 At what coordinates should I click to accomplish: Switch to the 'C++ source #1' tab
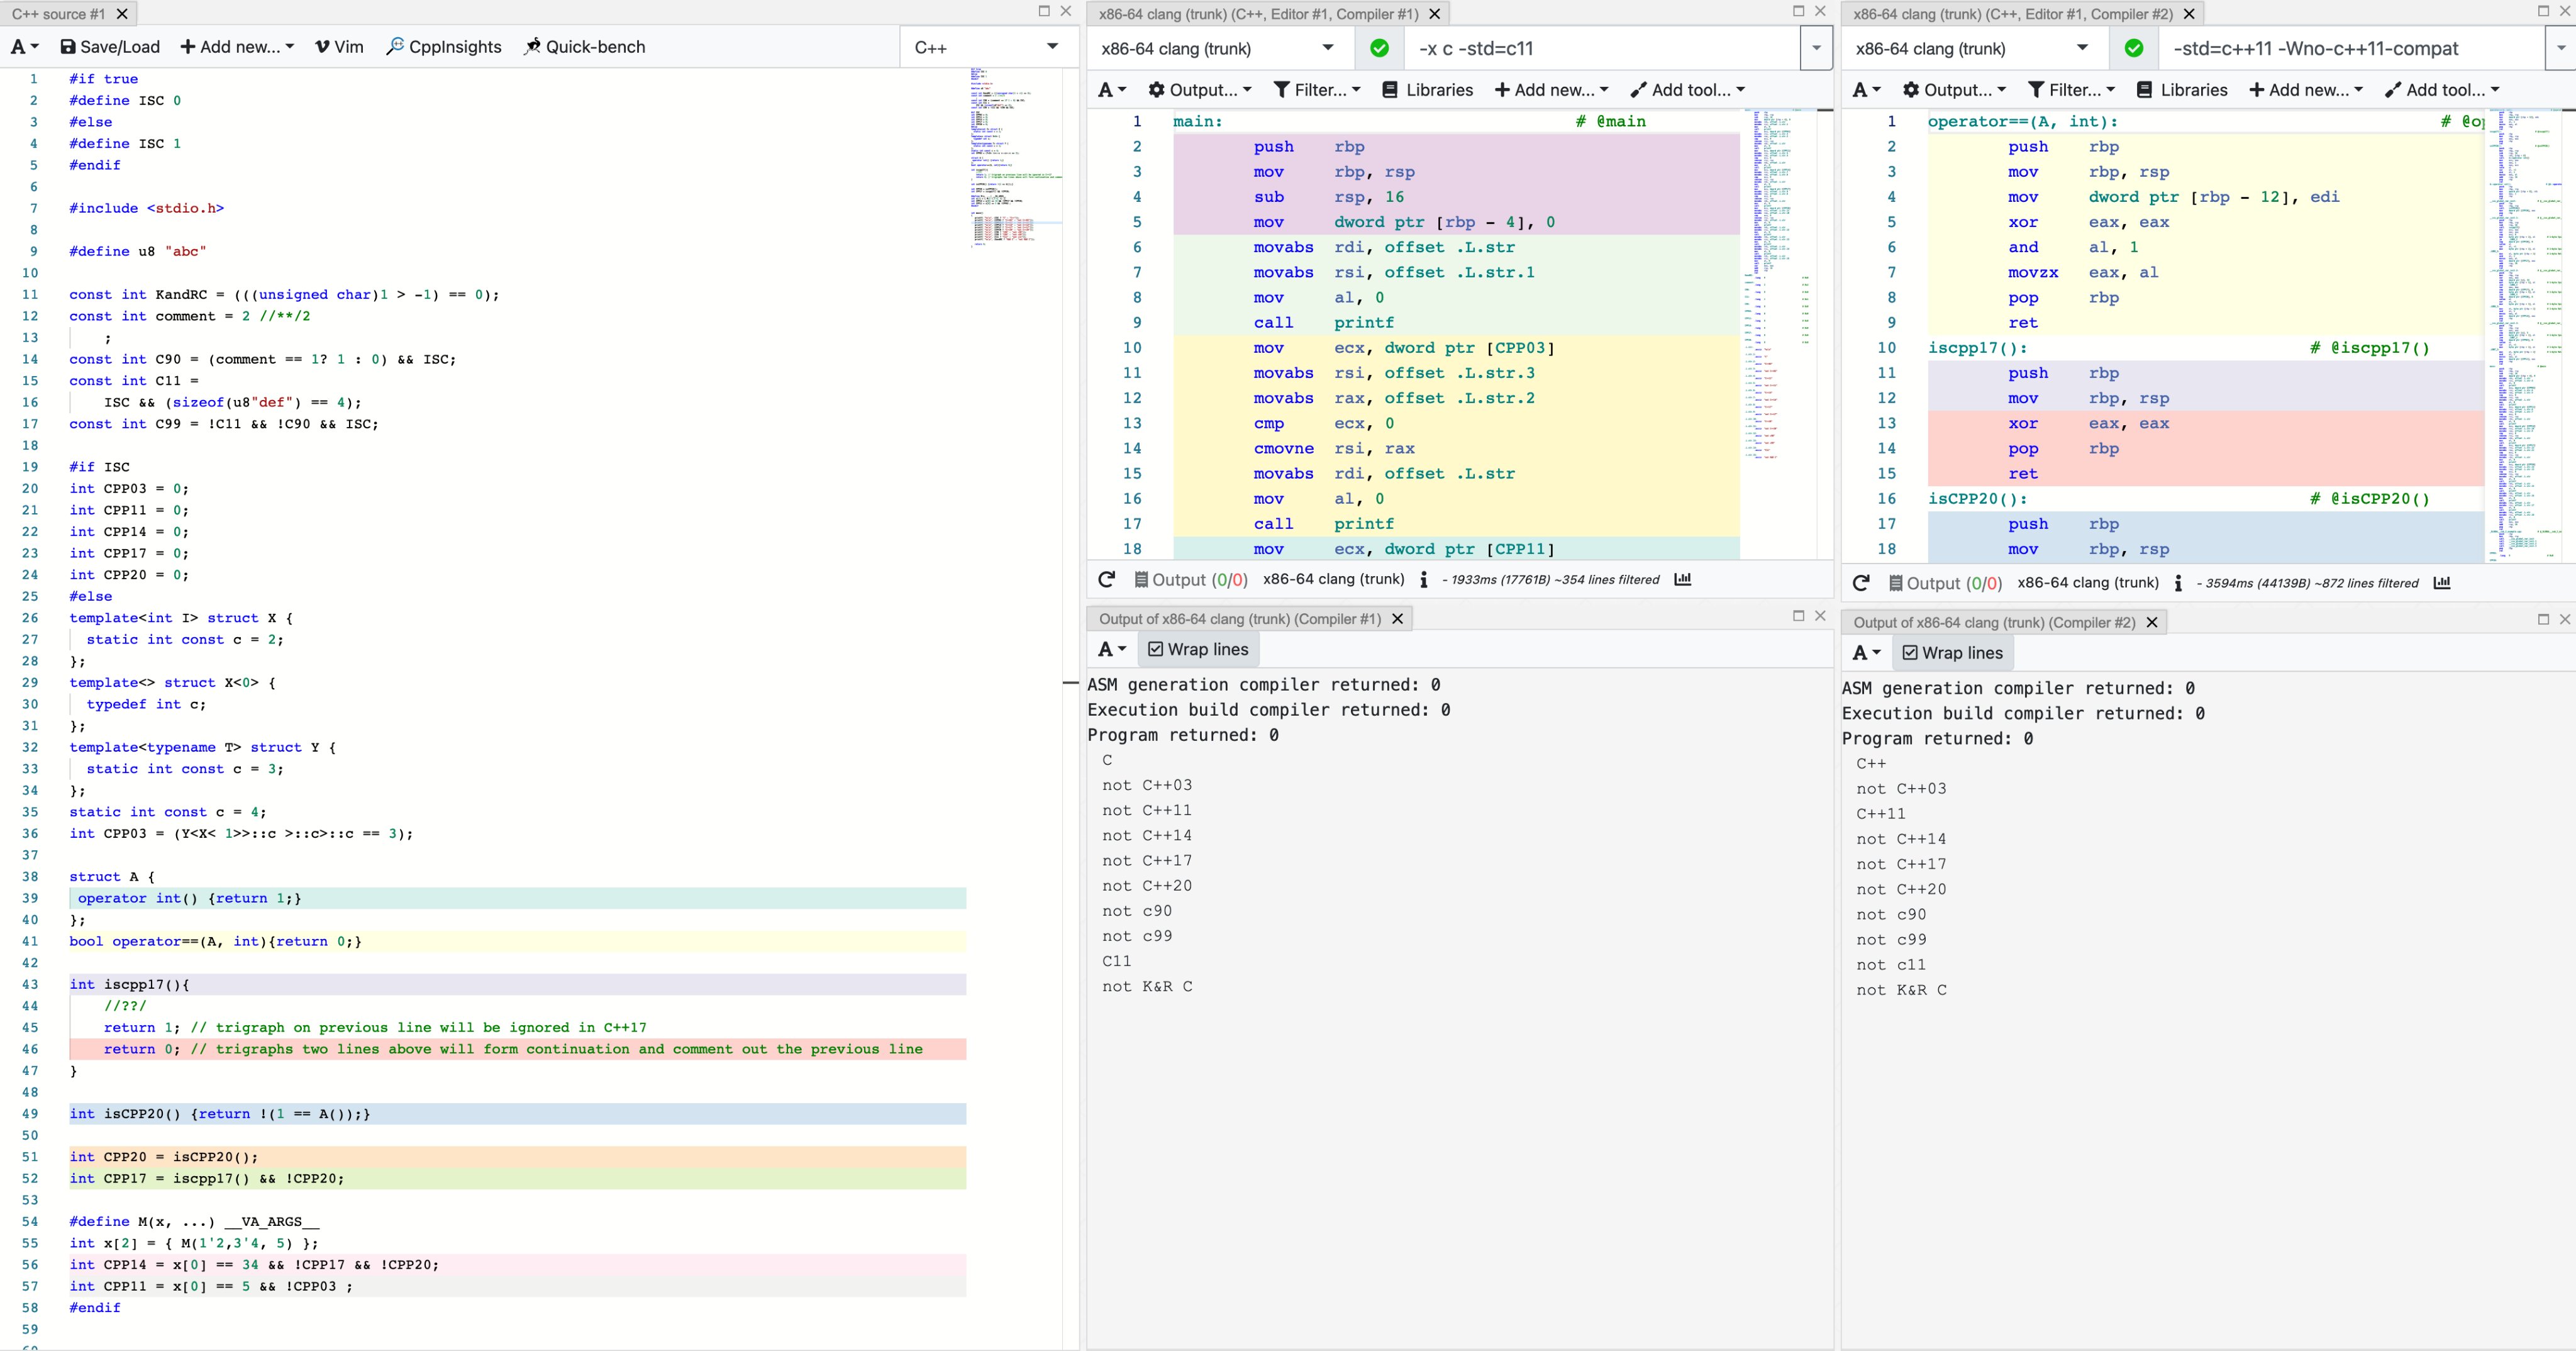pyautogui.click(x=58, y=14)
